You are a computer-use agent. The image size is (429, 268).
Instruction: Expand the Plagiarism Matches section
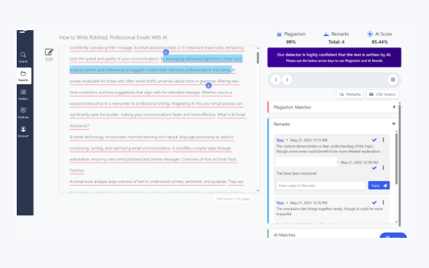393,107
